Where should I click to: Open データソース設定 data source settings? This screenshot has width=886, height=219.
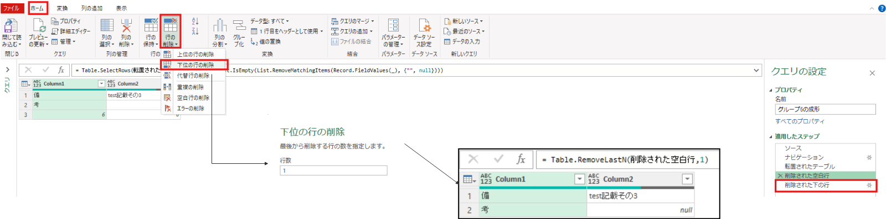[x=424, y=25]
